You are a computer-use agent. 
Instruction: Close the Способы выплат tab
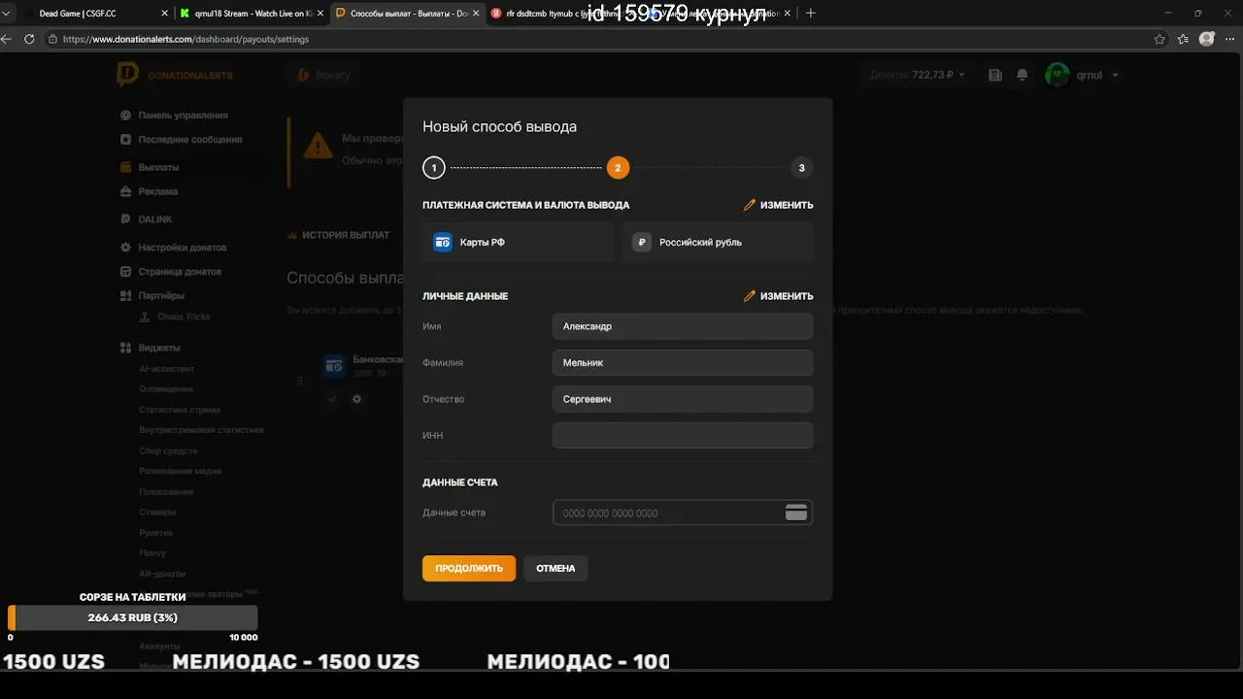click(x=476, y=14)
